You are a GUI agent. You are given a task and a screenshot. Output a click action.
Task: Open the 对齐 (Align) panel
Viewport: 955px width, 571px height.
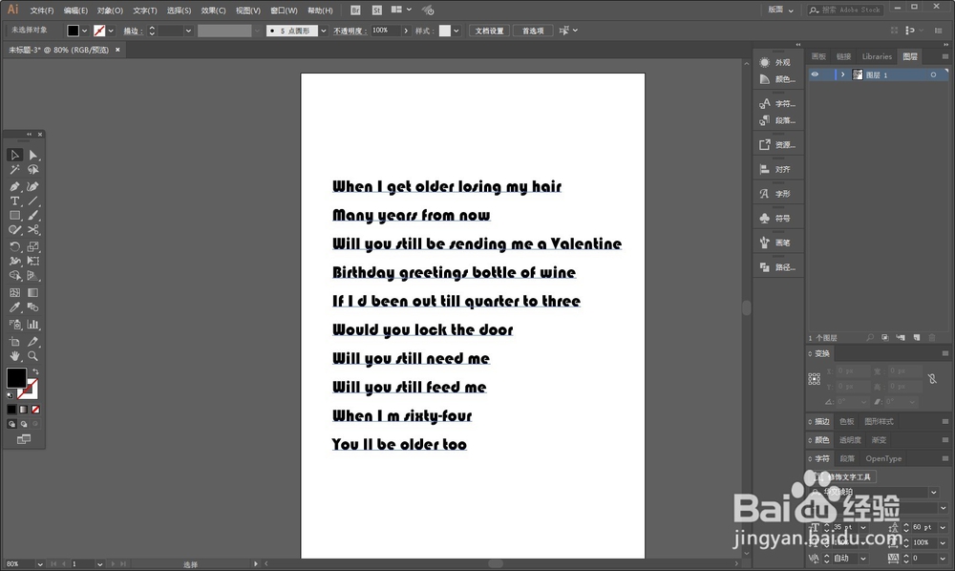[x=777, y=169]
